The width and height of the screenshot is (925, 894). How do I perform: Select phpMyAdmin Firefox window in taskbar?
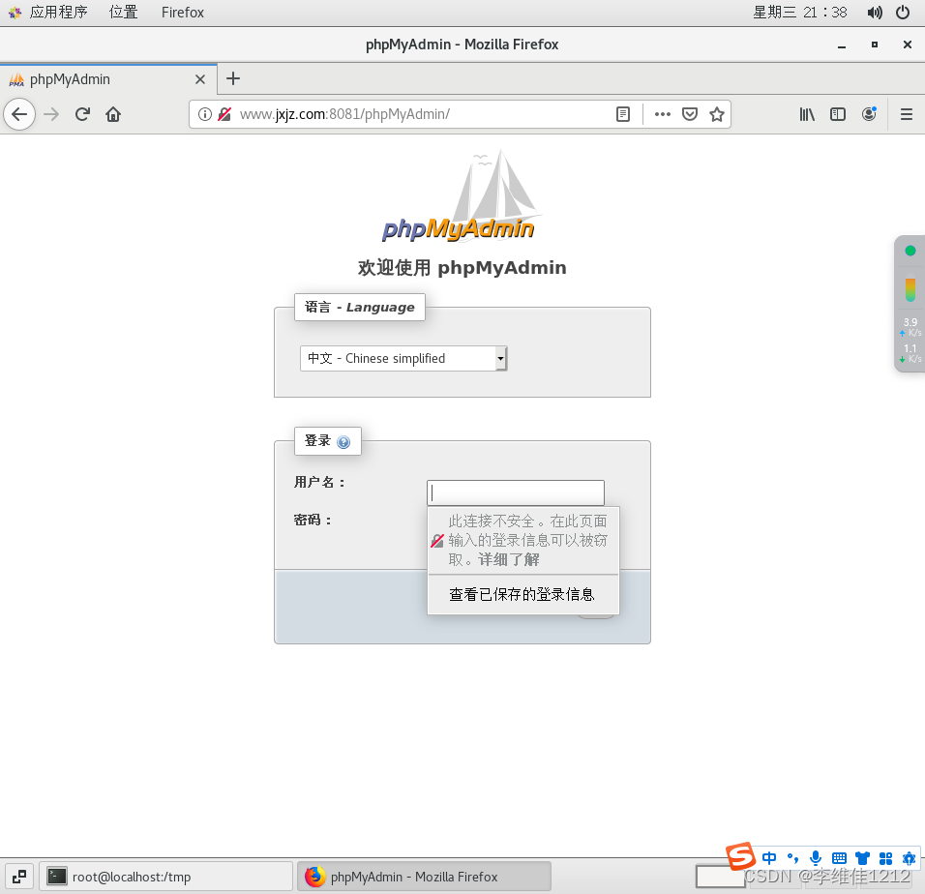click(x=424, y=877)
